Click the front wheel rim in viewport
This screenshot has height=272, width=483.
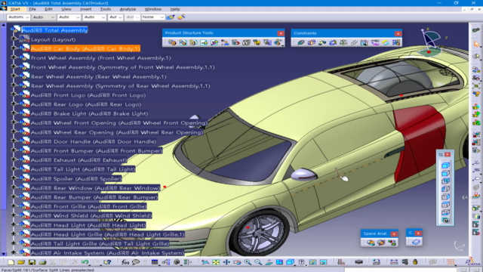coord(261,232)
